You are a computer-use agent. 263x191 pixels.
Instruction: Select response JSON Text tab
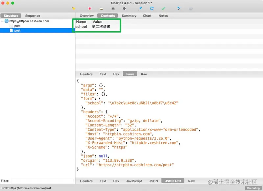[173, 181]
